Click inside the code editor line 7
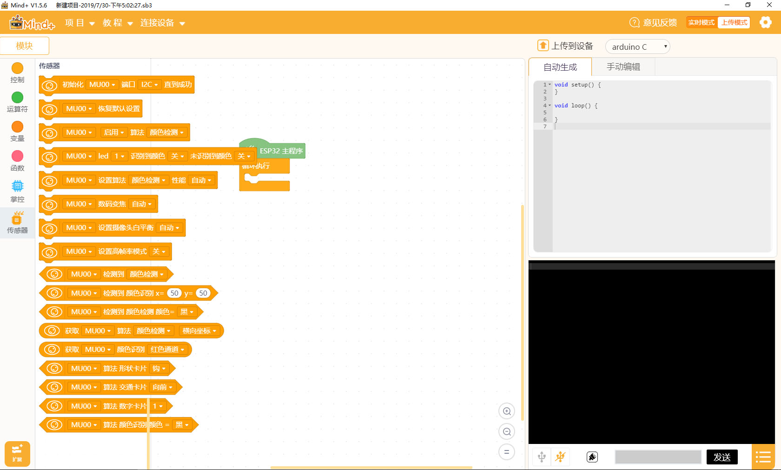 (x=662, y=126)
